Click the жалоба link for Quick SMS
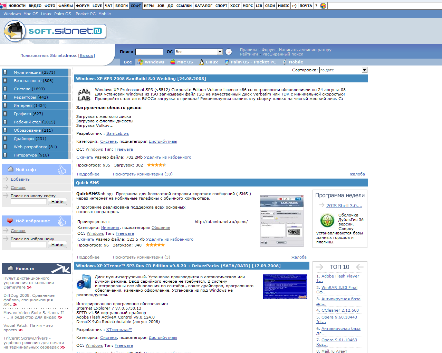This screenshot has width=442, height=353. click(299, 257)
